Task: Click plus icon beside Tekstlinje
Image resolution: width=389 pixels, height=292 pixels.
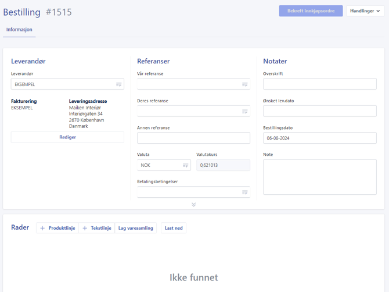Action: (x=85, y=228)
